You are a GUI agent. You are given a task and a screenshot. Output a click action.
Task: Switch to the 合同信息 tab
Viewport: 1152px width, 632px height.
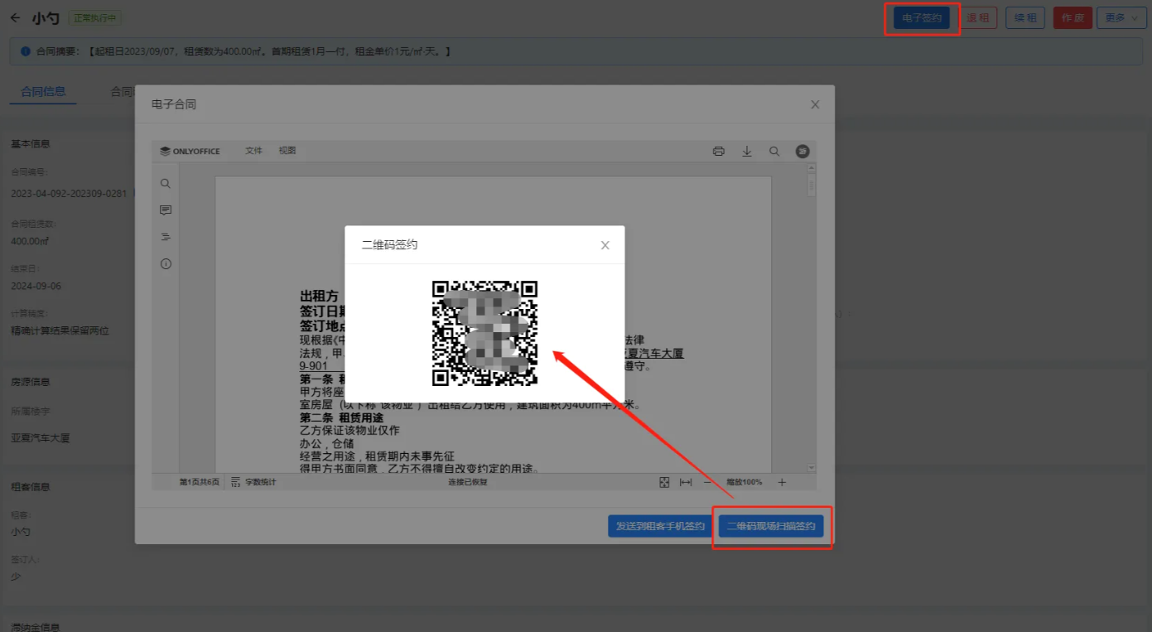43,92
